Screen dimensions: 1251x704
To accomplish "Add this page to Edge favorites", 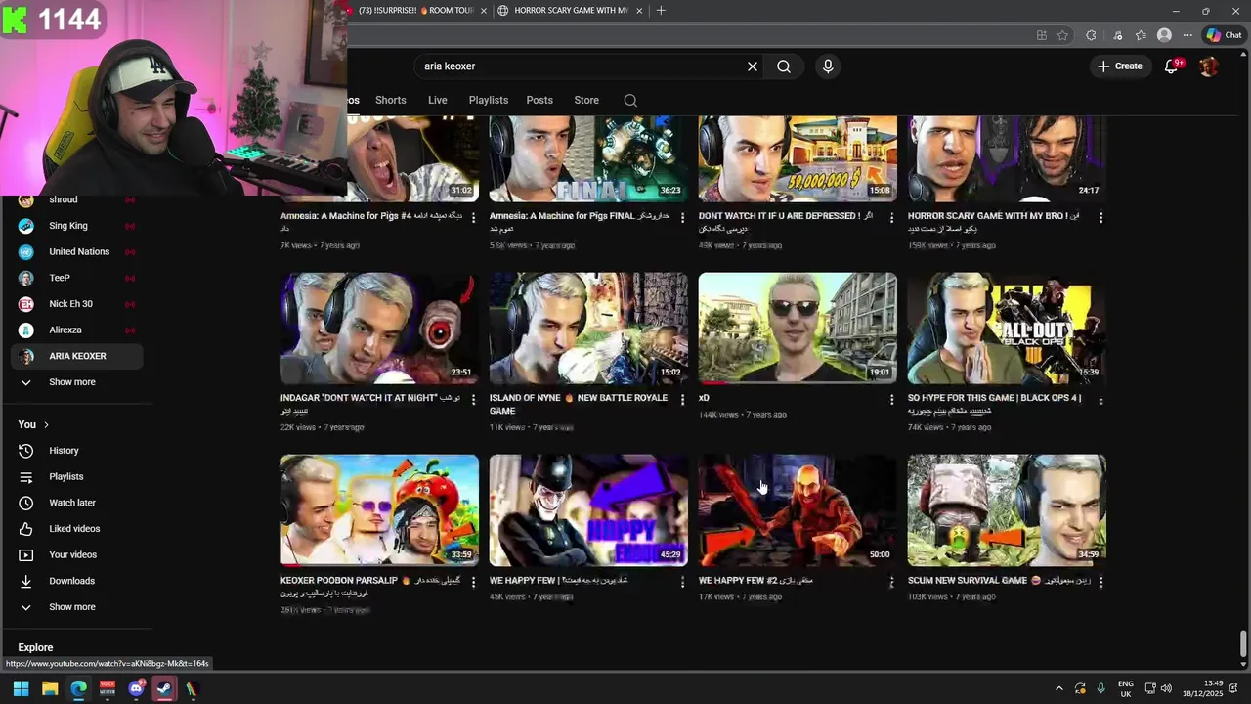I will click(x=1062, y=35).
